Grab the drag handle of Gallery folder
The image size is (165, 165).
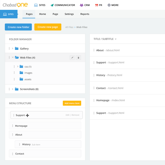coord(9,49)
